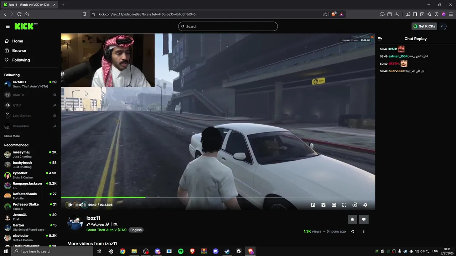456x256 pixels.
Task: Open Brave VPN shield icon
Action: click(436, 14)
